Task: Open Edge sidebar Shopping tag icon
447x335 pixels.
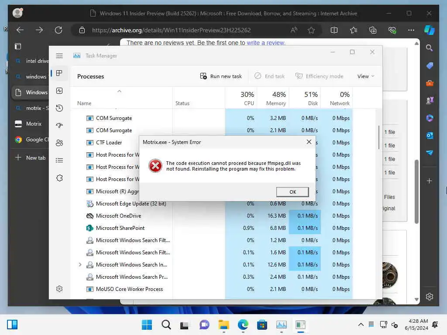Action: 430,66
